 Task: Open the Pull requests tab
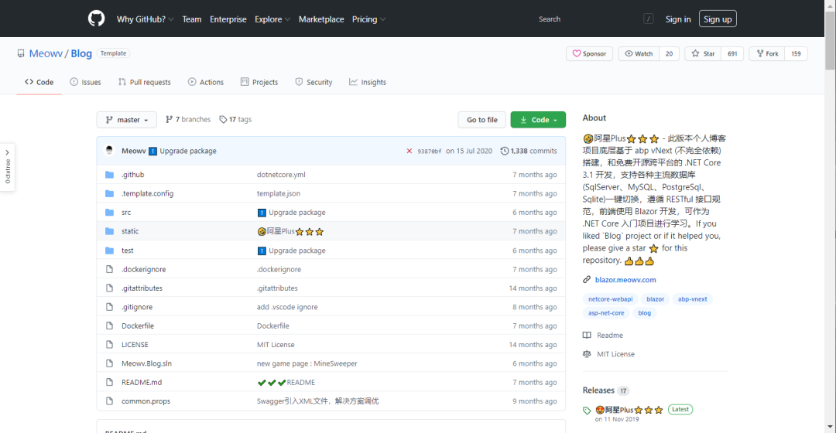[145, 82]
